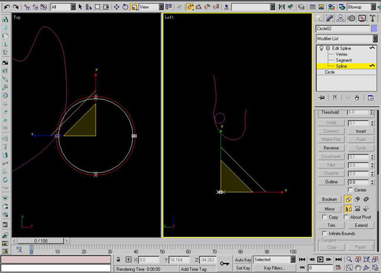Viewport: 381px width, 273px height.
Task: Select Mirror Both mode icon
Action: pyautogui.click(x=366, y=209)
